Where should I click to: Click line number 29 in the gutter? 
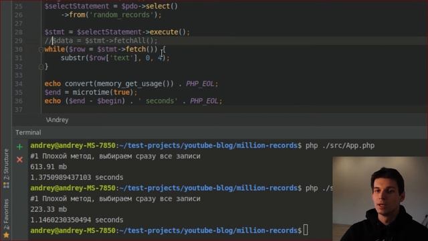19,41
